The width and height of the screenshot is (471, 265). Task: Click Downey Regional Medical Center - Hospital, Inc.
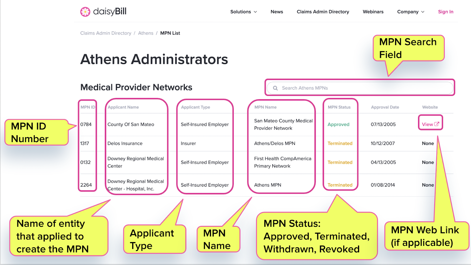(x=136, y=185)
